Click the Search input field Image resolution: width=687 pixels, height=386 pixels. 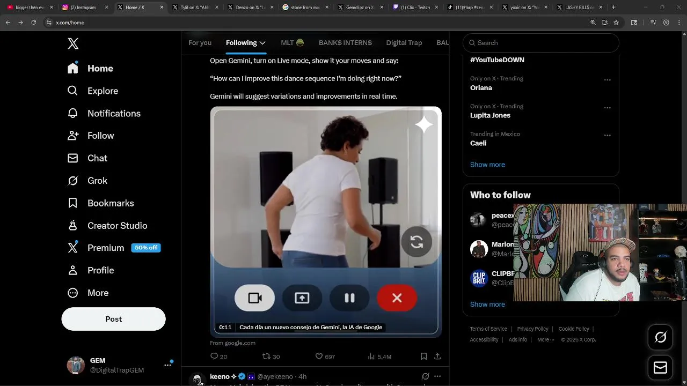[x=540, y=43]
